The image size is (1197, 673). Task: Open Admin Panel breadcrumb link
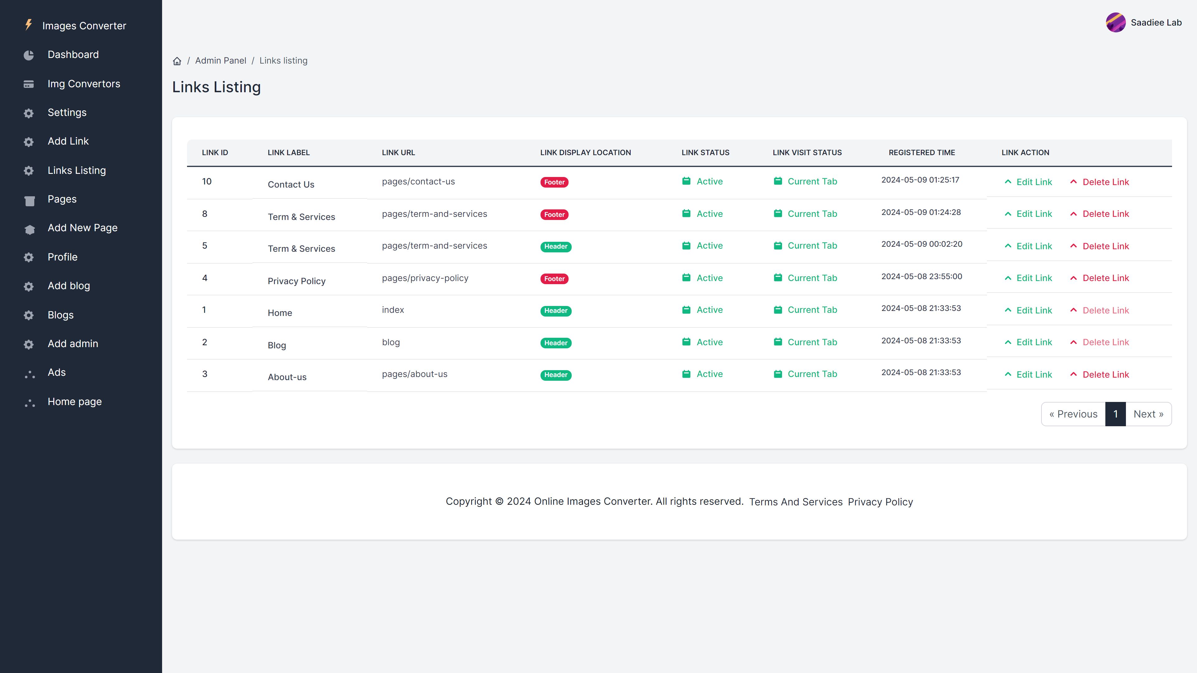click(x=220, y=61)
